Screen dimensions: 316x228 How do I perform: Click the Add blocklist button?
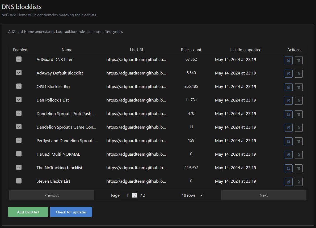click(x=28, y=212)
